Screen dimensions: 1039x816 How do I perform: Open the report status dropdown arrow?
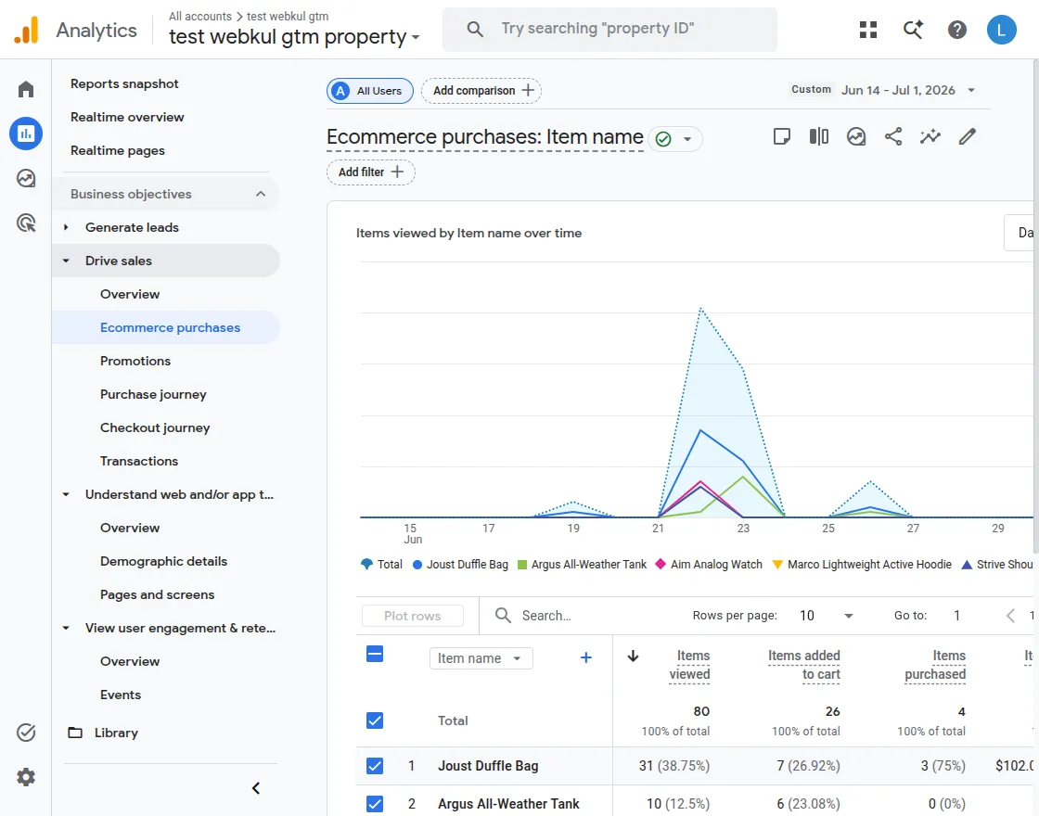[687, 139]
